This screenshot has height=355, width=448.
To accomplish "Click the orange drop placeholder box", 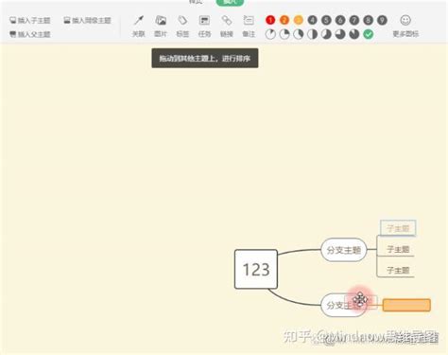I will tap(406, 305).
